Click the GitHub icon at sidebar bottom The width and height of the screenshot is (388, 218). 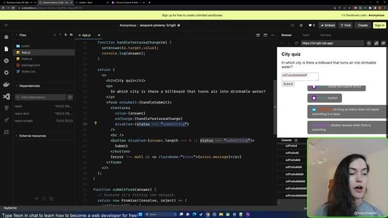[x=44, y=199]
